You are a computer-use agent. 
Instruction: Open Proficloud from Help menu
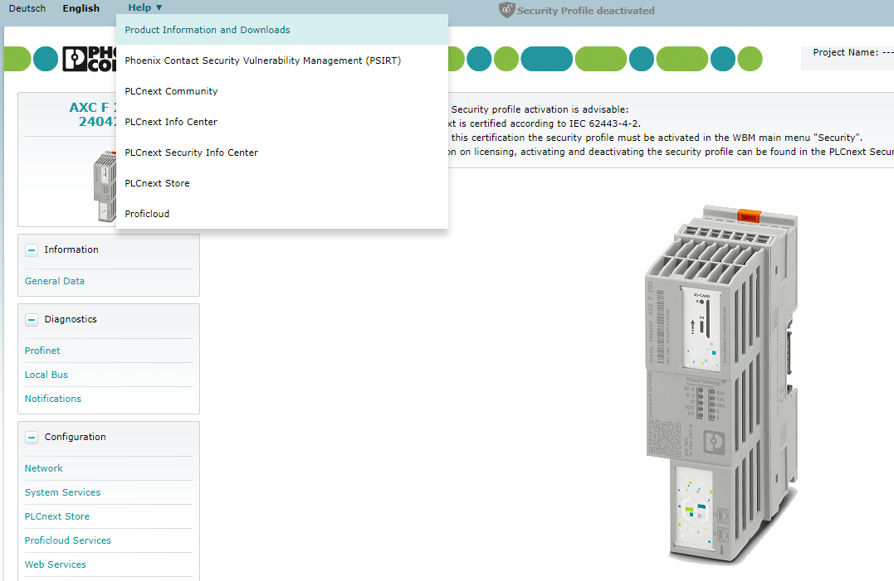pos(281,214)
